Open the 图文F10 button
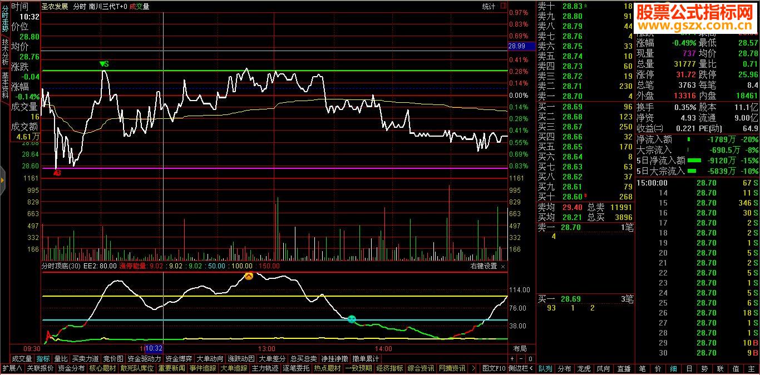This screenshot has height=375, width=760. 493,368
